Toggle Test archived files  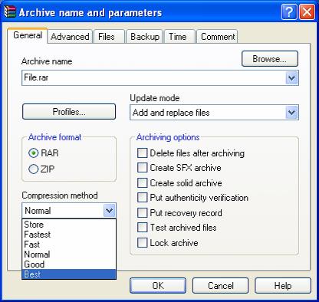tap(177, 228)
